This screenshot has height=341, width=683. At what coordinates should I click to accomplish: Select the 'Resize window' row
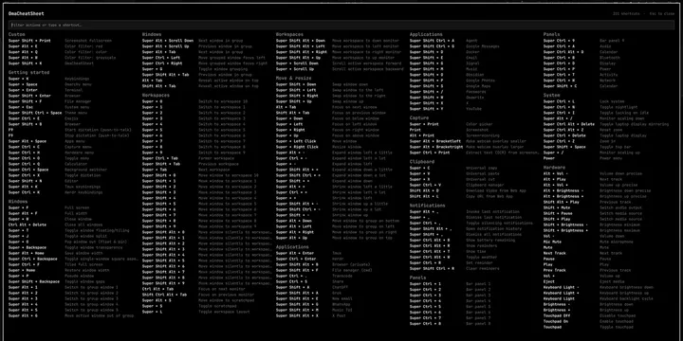tap(341, 147)
